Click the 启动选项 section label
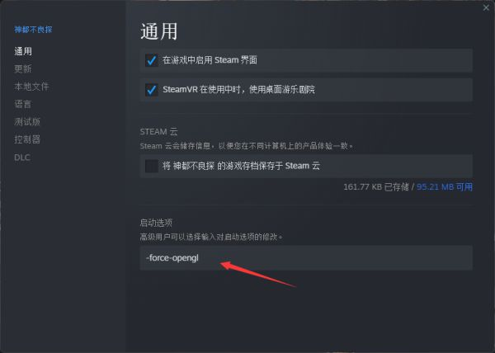495x353 pixels. pos(156,223)
